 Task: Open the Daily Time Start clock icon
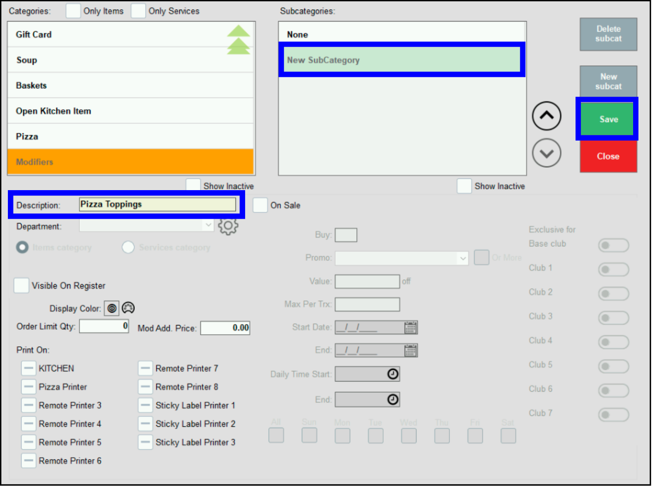coord(393,374)
